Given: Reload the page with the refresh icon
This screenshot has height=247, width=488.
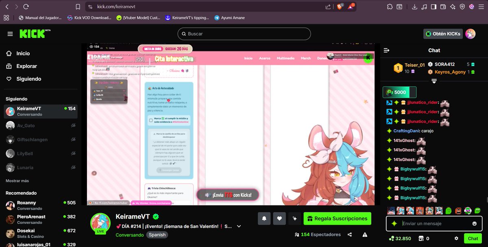Looking at the screenshot, I should pos(26,7).
